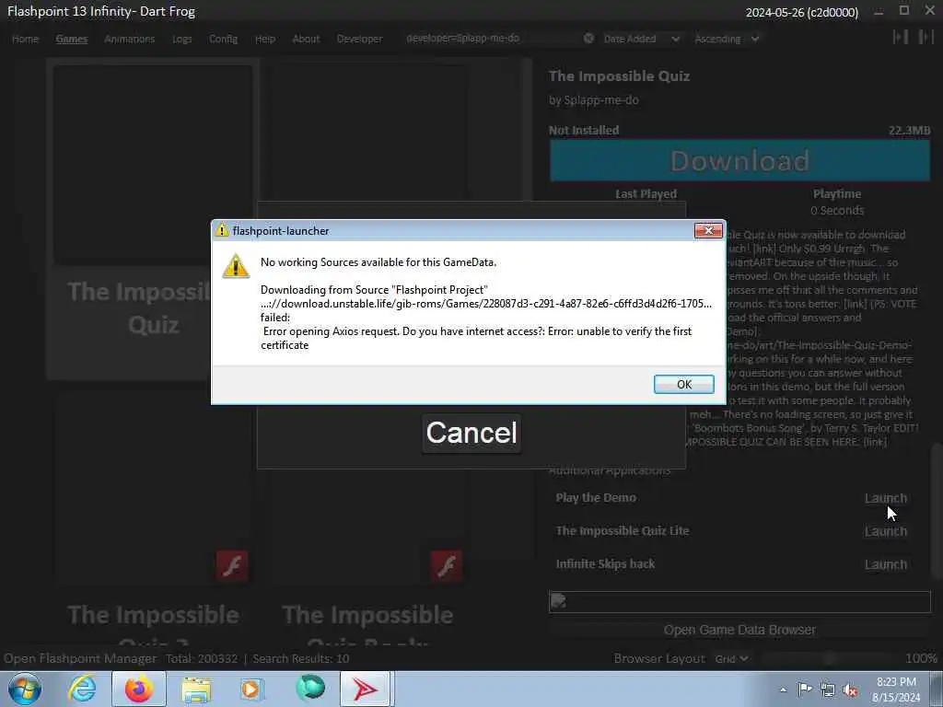Screen dimensions: 943x707
Task: Click The Impossible Quiz title in sidebar
Action: coord(619,75)
